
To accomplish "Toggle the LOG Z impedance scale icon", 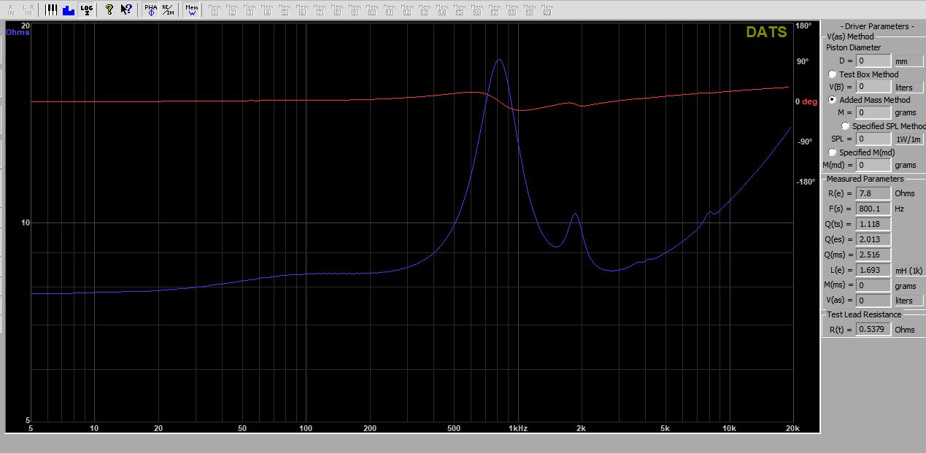I will pyautogui.click(x=87, y=9).
